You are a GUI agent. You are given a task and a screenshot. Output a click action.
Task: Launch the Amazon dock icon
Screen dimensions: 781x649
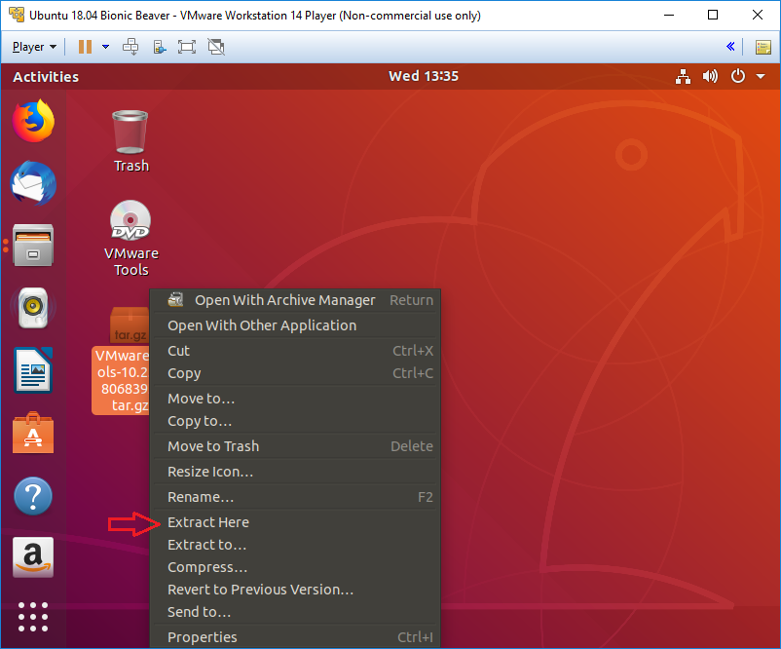click(33, 557)
